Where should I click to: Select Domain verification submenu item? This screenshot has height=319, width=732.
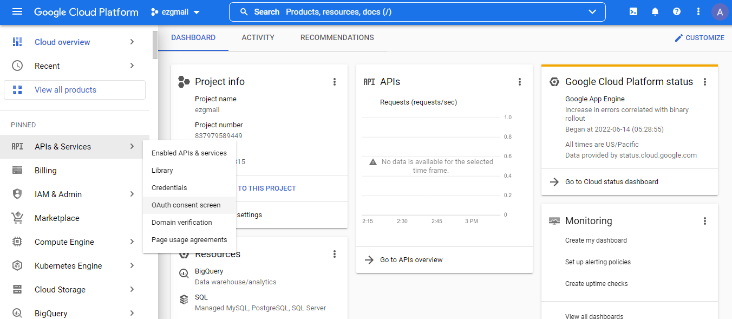189,223
